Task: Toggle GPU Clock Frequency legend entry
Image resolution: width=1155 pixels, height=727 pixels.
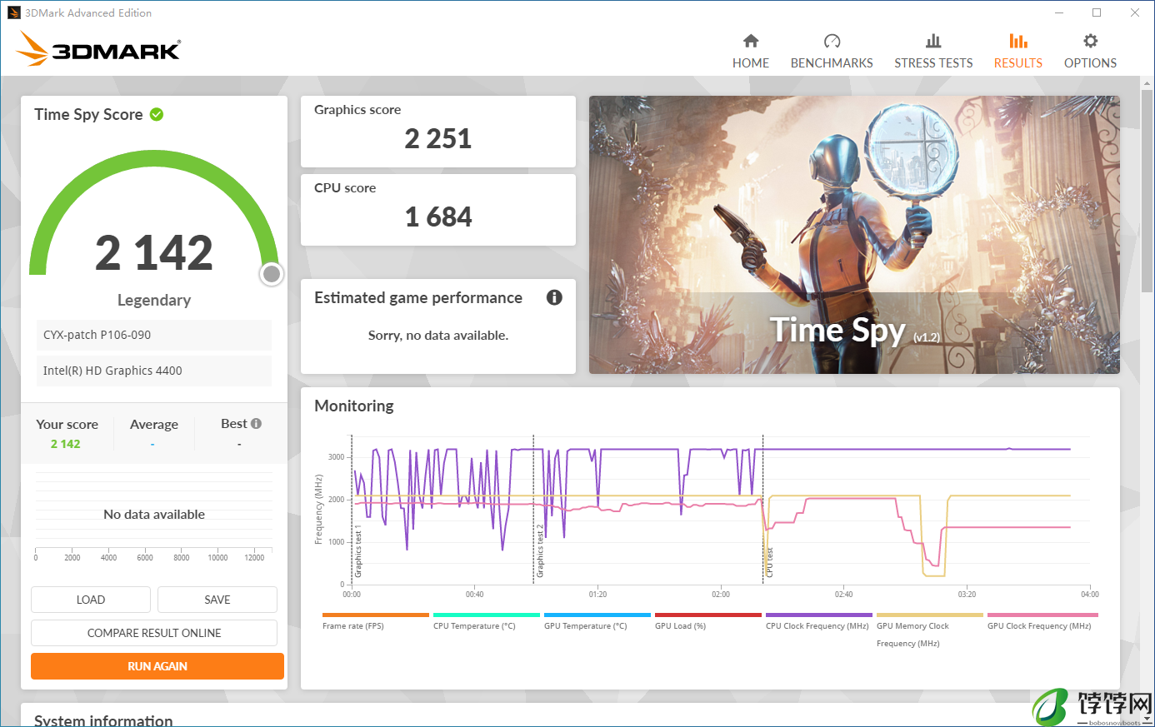Action: pyautogui.click(x=1041, y=621)
